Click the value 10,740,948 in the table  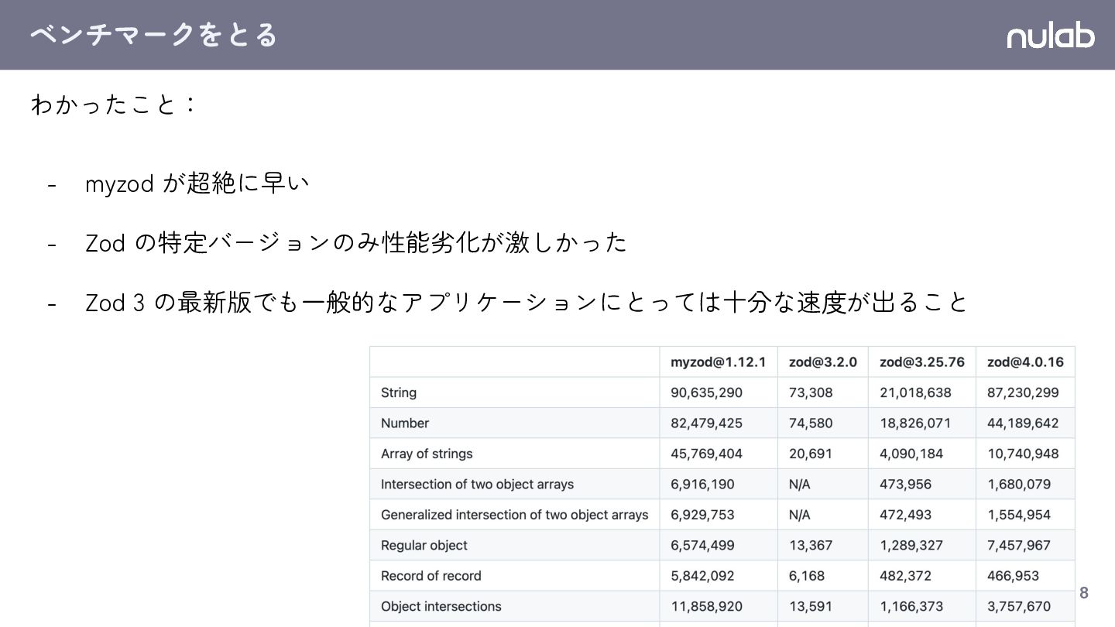(x=1022, y=454)
